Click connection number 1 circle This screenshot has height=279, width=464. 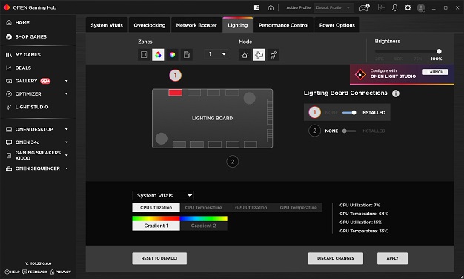(314, 112)
